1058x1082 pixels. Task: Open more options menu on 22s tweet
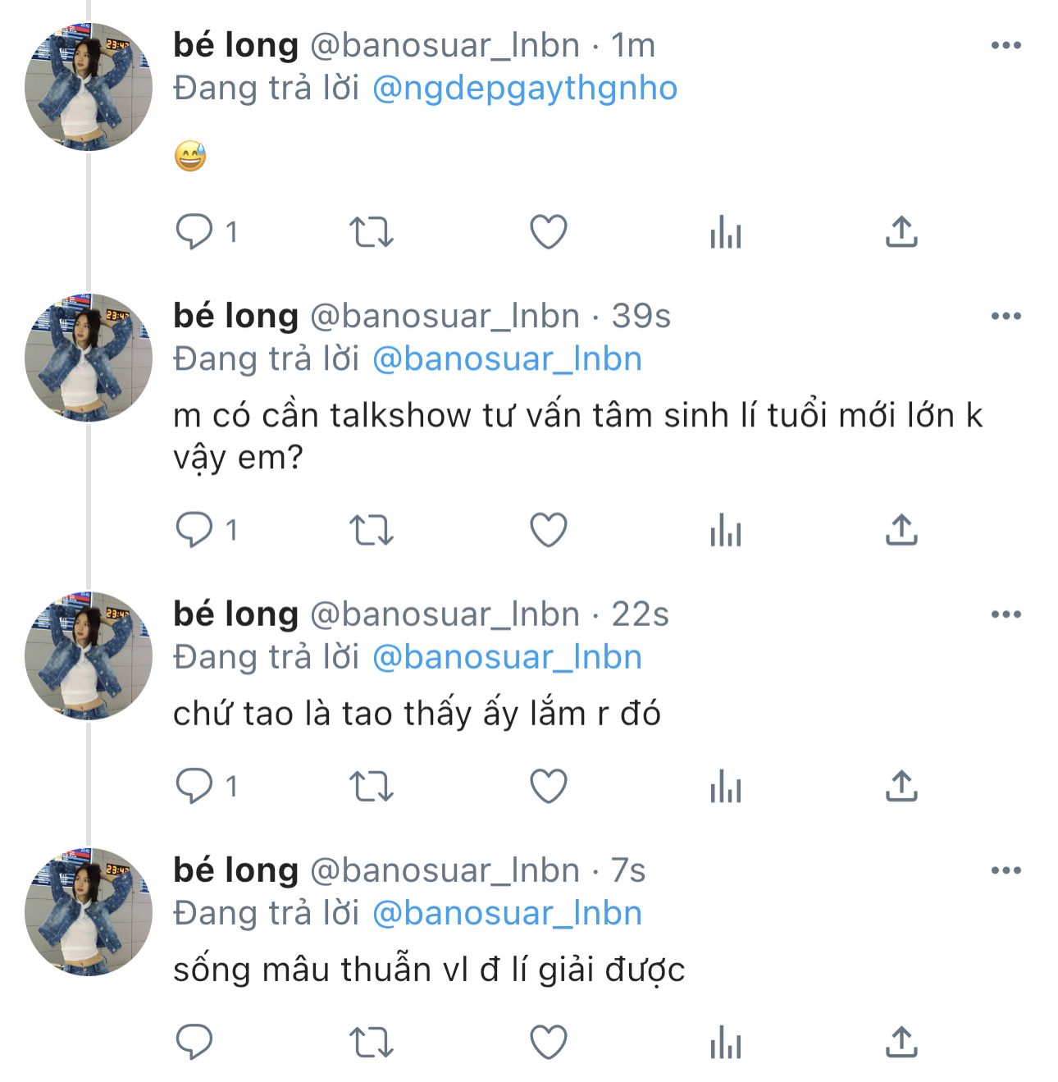pos(1006,614)
